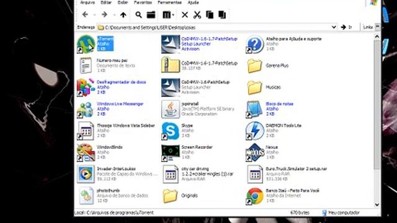The height and width of the screenshot is (223, 397).
Task: Select the photothumb database file icon
Action: (x=86, y=196)
